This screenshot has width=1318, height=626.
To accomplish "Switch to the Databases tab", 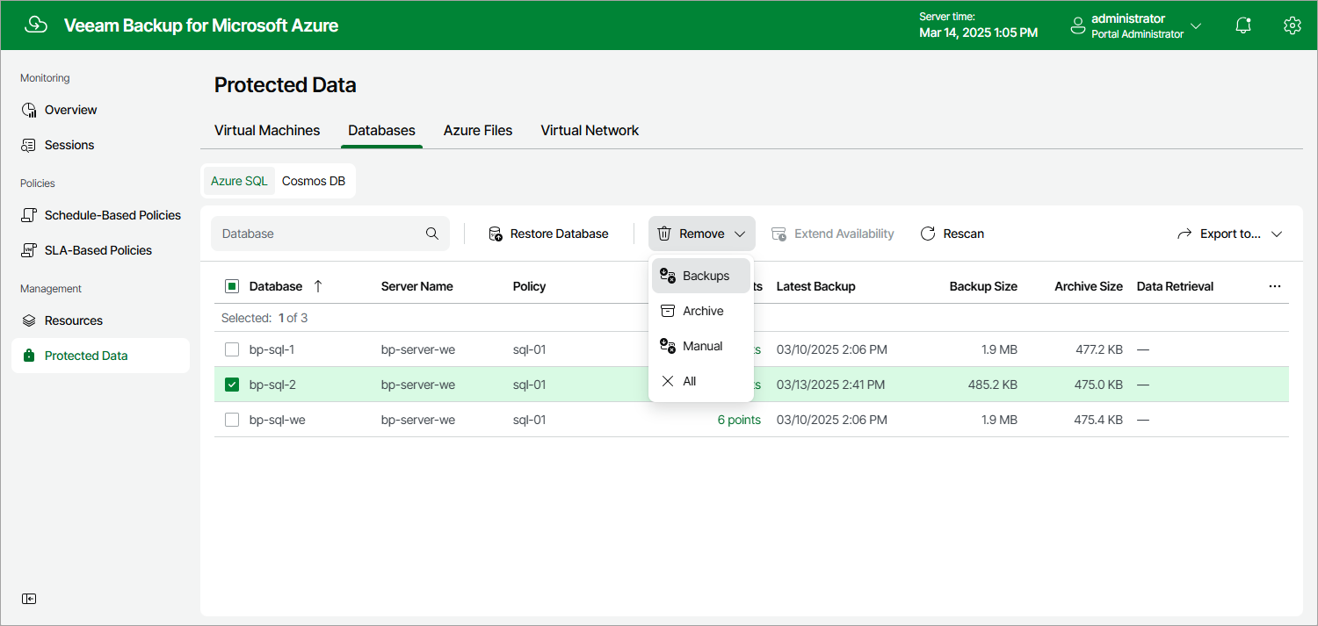I will point(381,130).
